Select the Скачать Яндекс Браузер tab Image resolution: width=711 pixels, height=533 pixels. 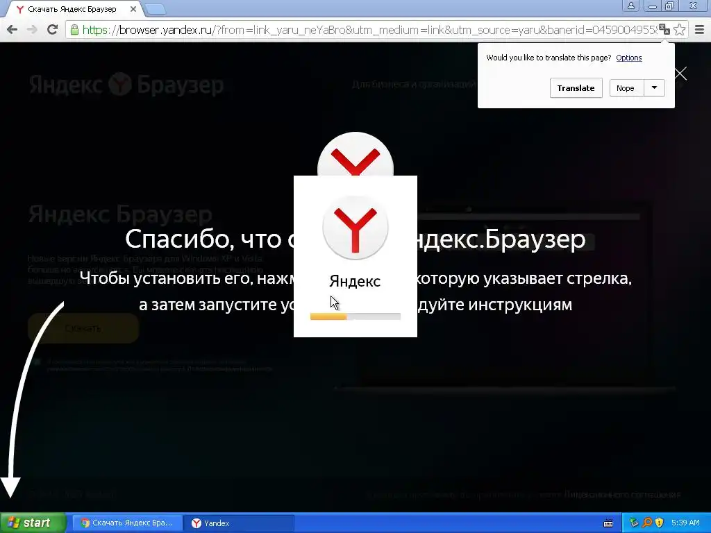point(72,9)
